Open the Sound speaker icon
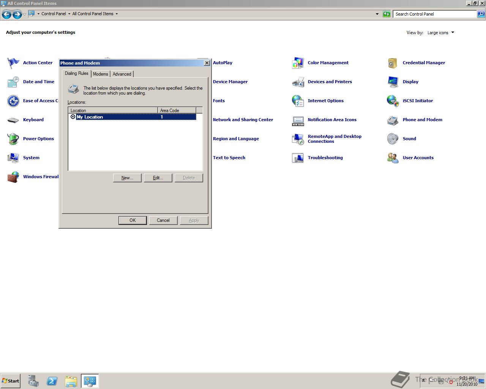This screenshot has height=389, width=486. (x=393, y=139)
